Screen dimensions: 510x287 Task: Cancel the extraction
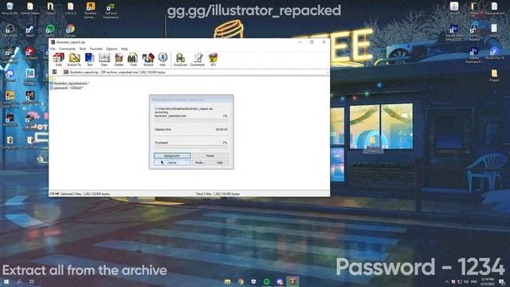172,163
